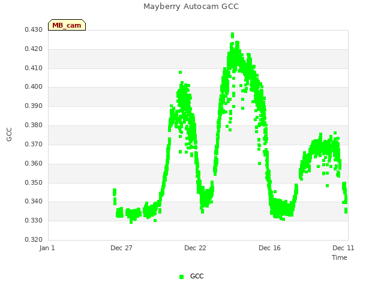Select the chart title Mayberry Autocam GCC
The height and width of the screenshot is (288, 384).
pyautogui.click(x=191, y=7)
